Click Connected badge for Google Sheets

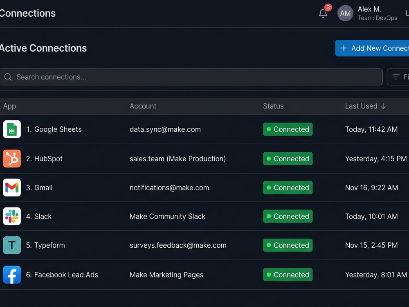pyautogui.click(x=288, y=129)
